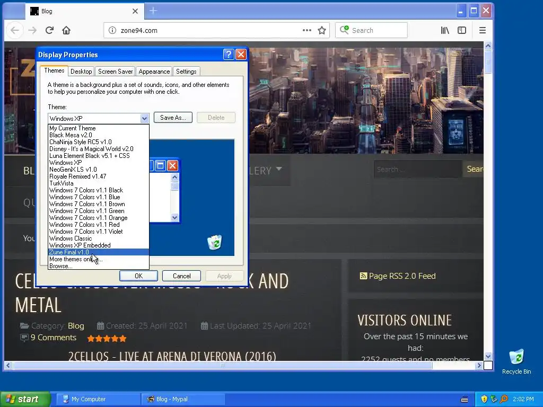Click the page vertical scrollbar down arrow
Screen dimensions: 543x407
[488, 356]
